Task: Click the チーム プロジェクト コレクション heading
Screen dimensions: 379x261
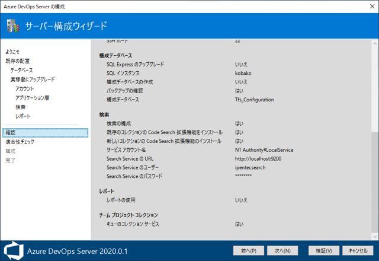Action: (x=129, y=215)
